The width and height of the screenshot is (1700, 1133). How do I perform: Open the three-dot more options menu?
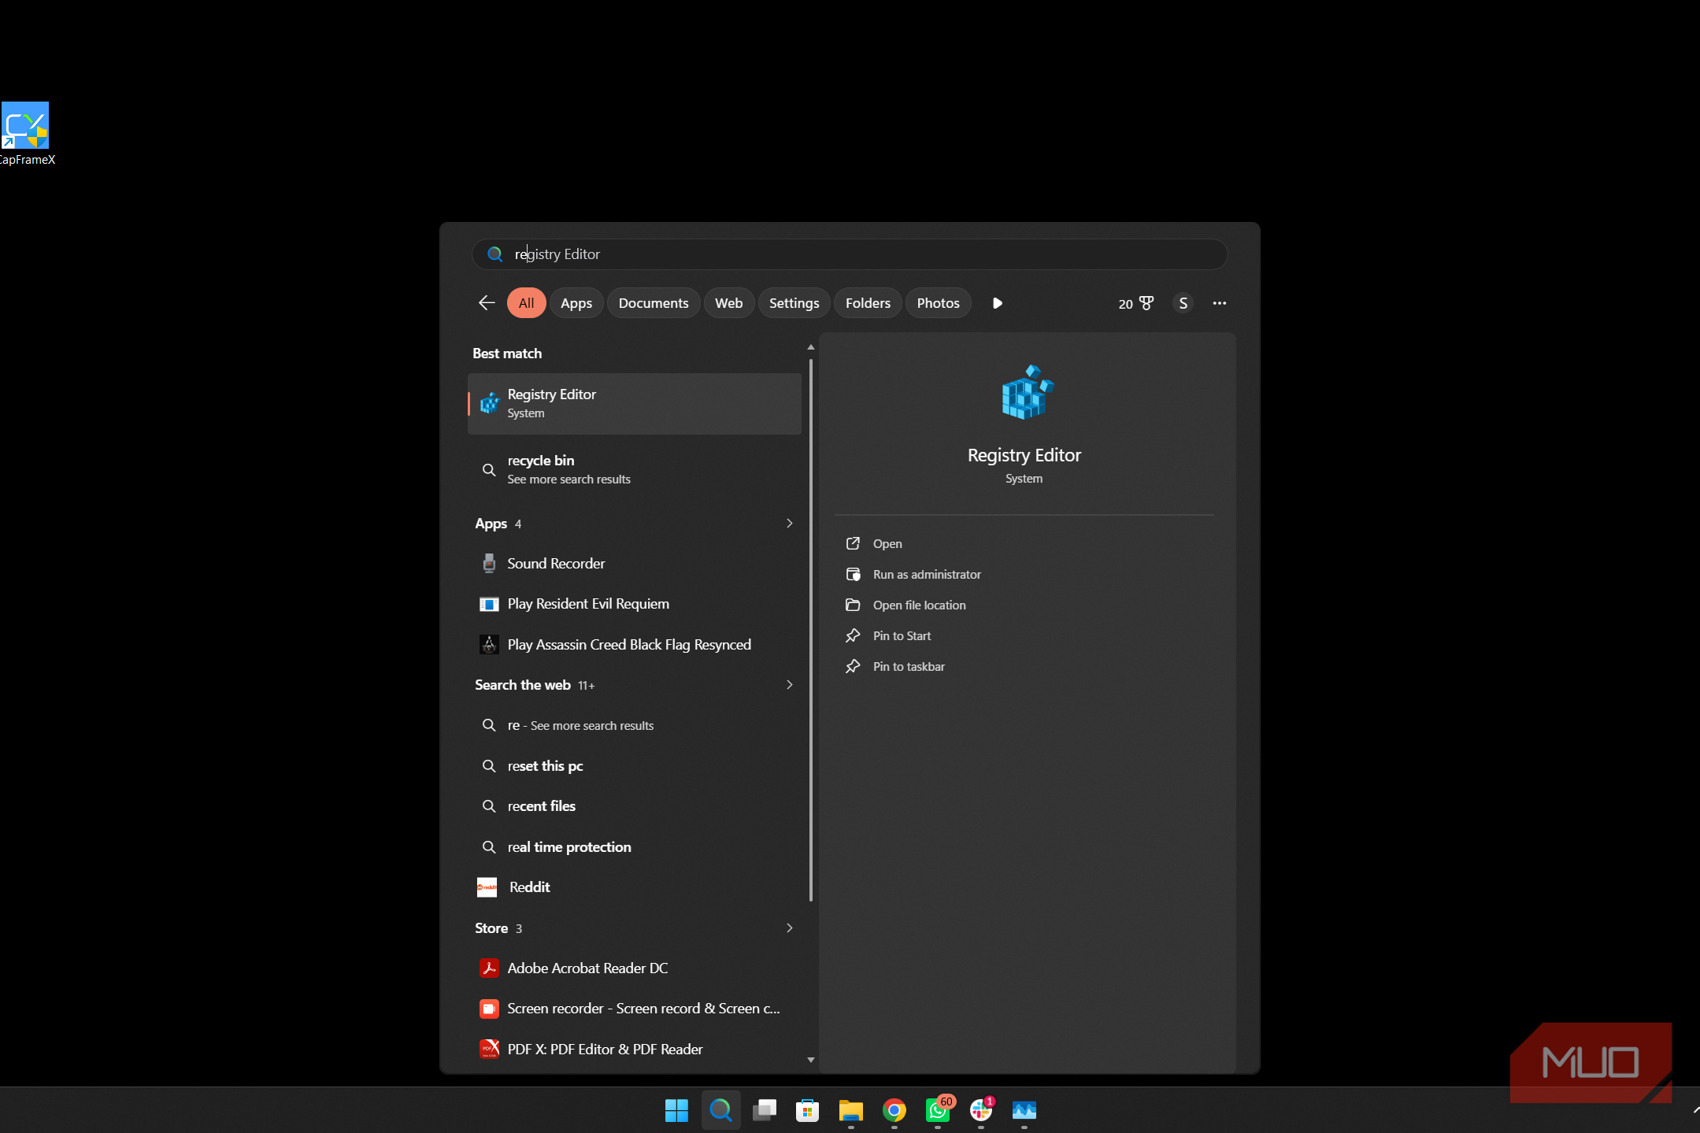[1220, 303]
